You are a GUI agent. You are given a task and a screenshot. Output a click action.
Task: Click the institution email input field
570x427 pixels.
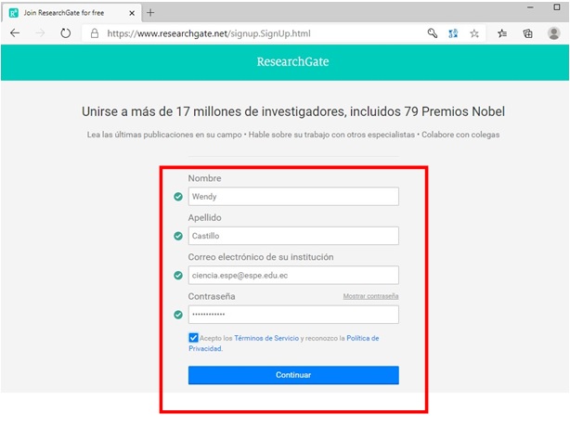pyautogui.click(x=293, y=276)
